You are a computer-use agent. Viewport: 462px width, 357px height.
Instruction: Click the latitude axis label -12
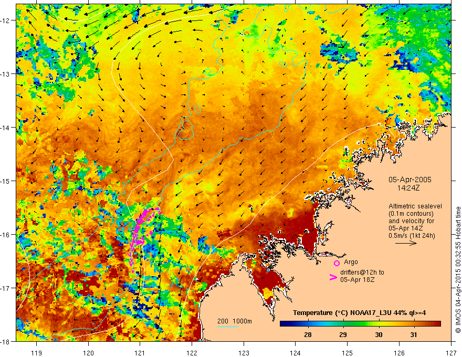(x=6, y=20)
